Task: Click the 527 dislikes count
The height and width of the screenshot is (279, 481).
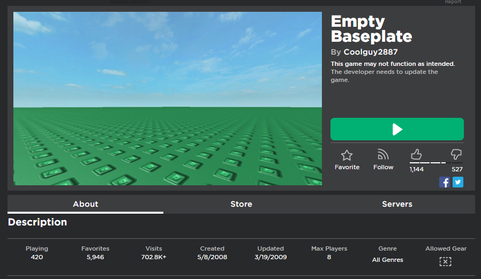Action: tap(457, 169)
